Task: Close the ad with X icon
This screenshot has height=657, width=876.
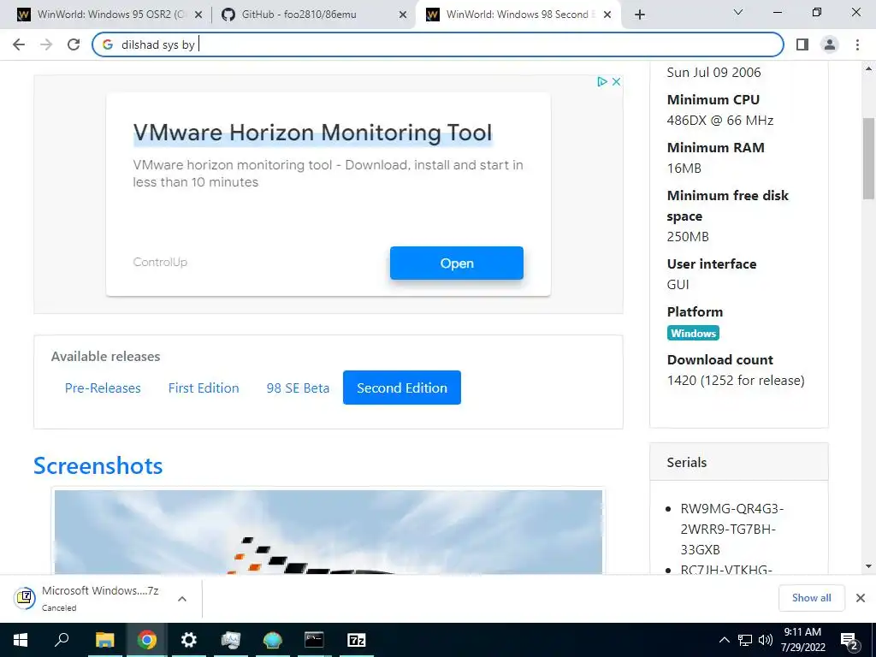Action: pos(616,81)
